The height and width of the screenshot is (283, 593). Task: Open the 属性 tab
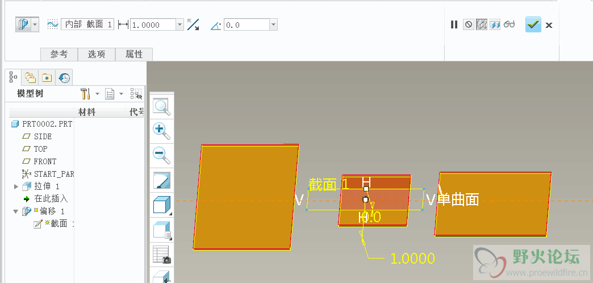point(134,55)
